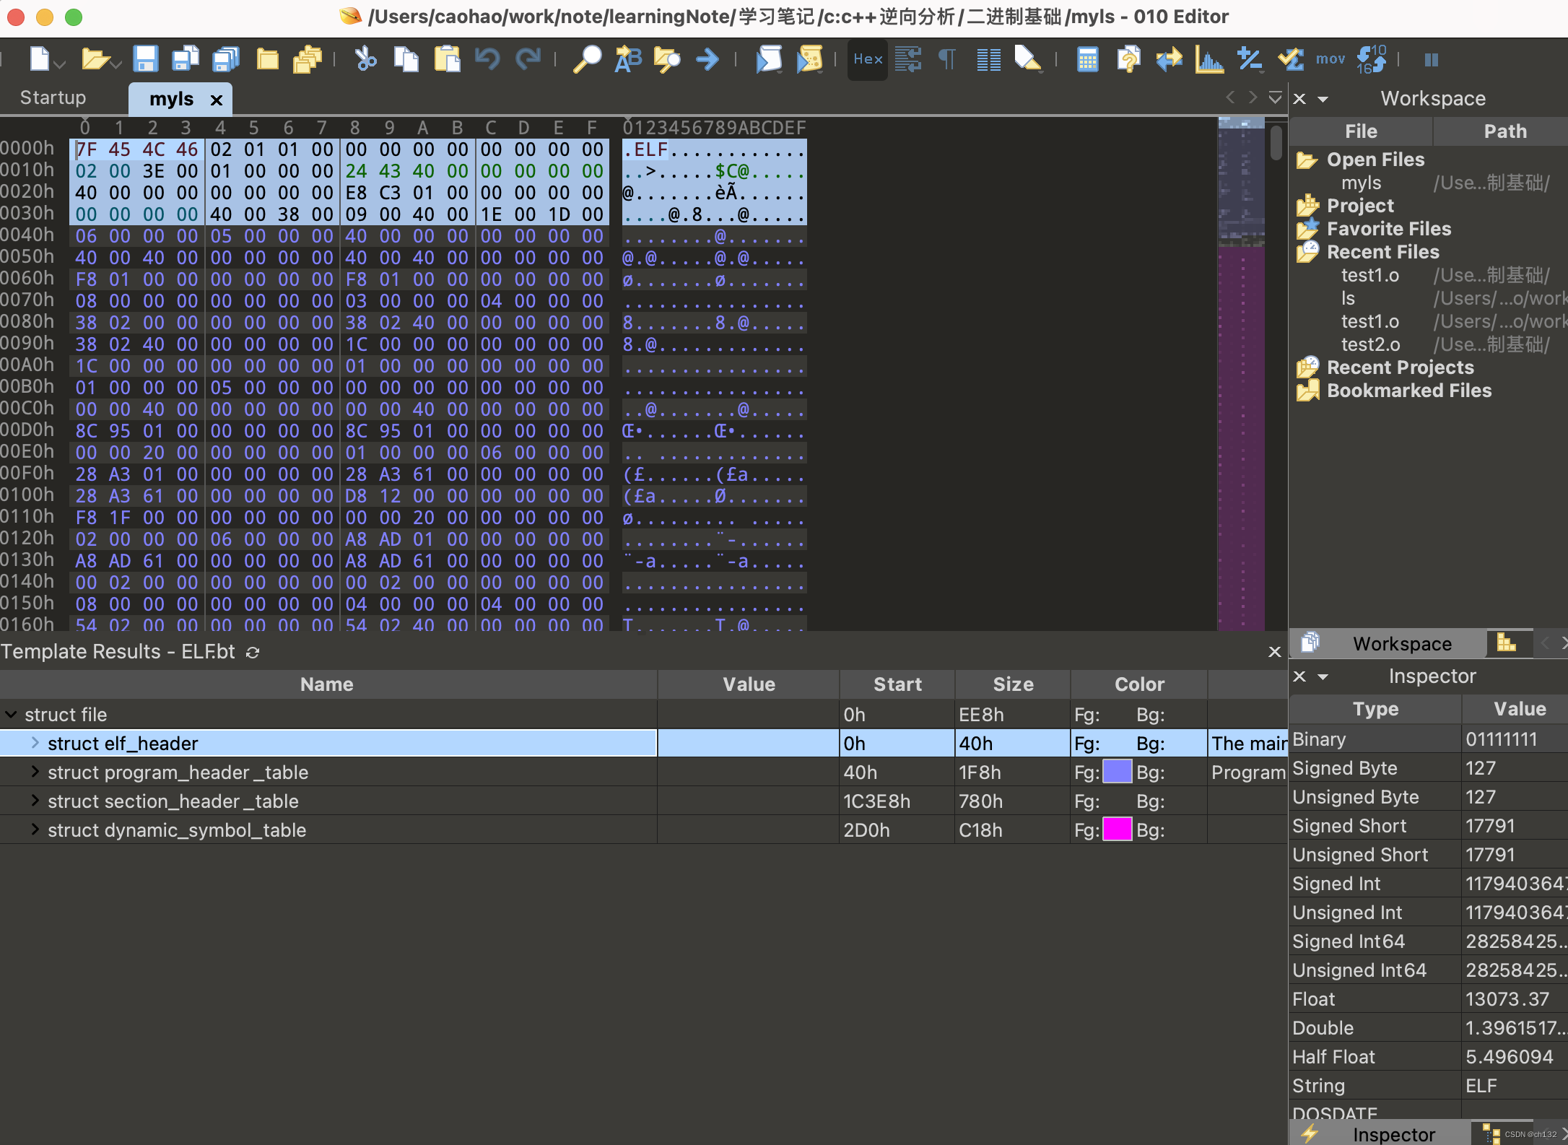Open the Workspace panel options dropdown arrow
The image size is (1568, 1145).
click(x=1323, y=99)
